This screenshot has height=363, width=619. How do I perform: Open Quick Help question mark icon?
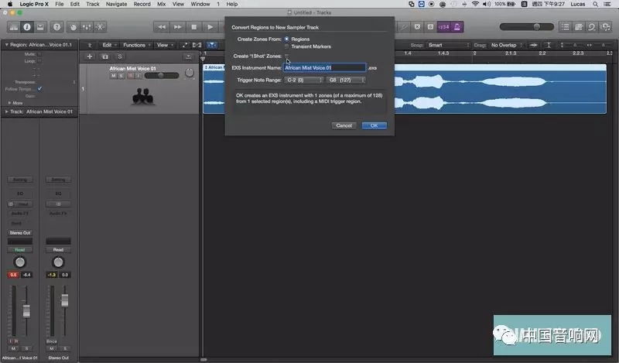(56, 27)
